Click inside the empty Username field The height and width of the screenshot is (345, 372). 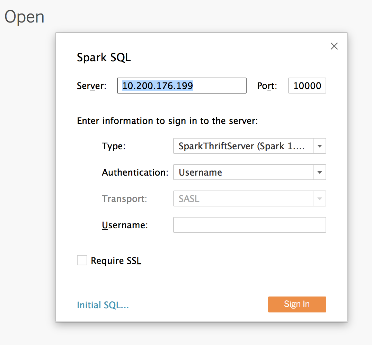click(x=249, y=225)
